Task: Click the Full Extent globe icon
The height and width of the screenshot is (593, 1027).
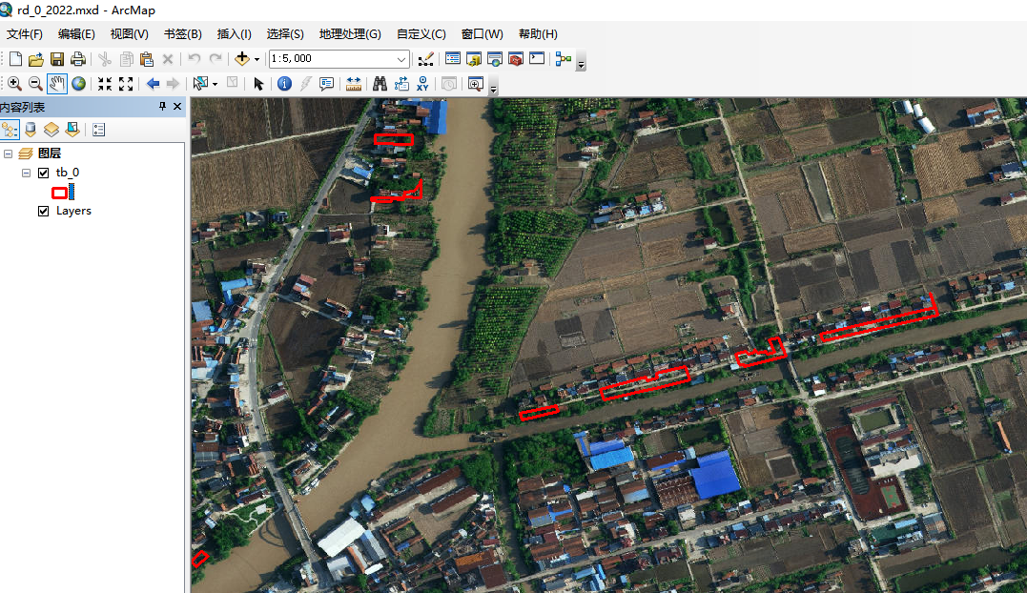Action: coord(78,84)
